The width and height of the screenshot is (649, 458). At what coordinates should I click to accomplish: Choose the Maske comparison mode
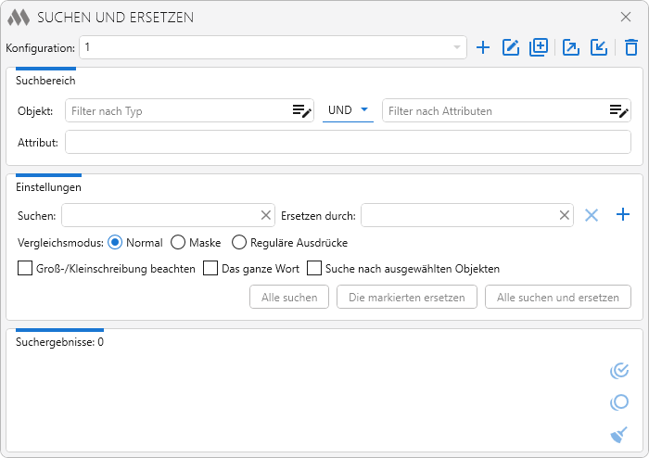tap(178, 243)
